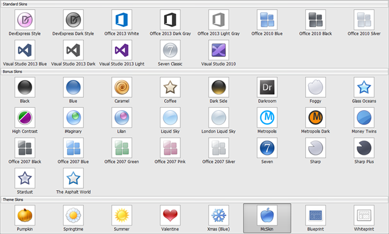The image size is (389, 234).
Task: Choose the Office 2010 Black skin
Action: (316, 20)
